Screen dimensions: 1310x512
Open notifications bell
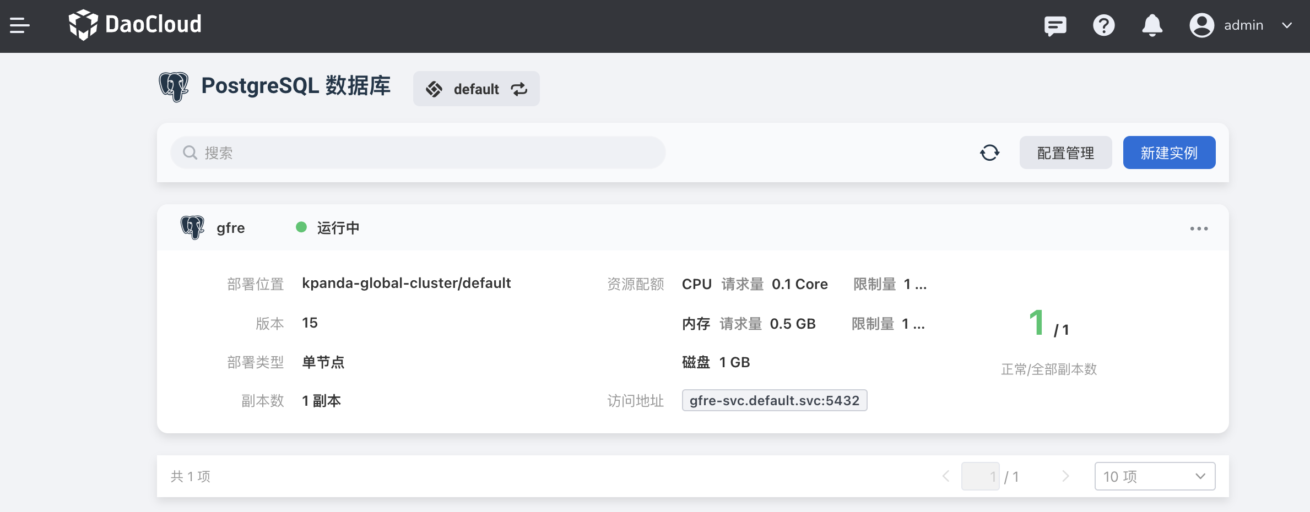pyautogui.click(x=1152, y=25)
